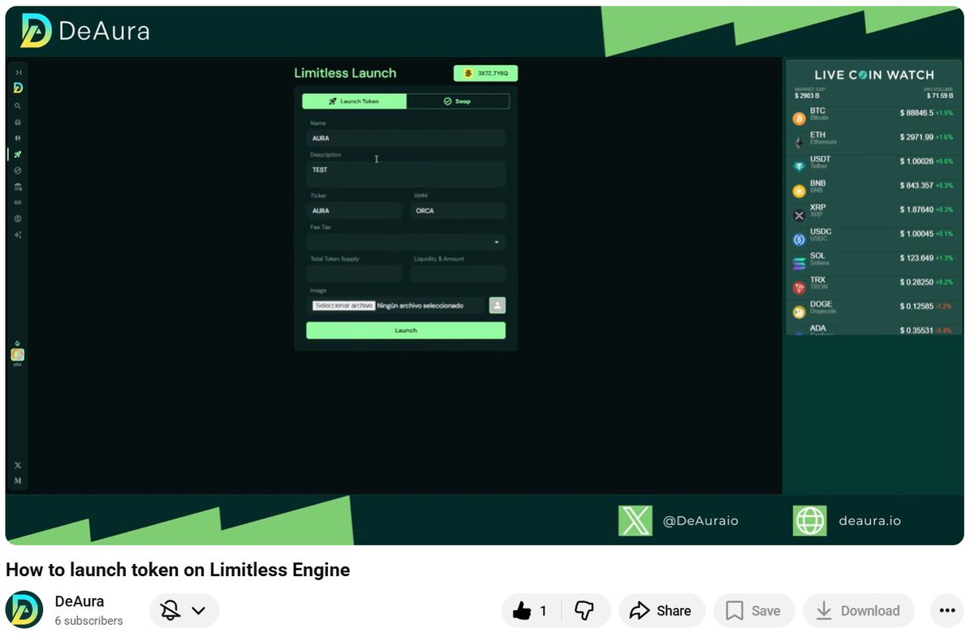Click the USDT Tether row
Image resolution: width=974 pixels, height=633 pixels.
(x=873, y=166)
